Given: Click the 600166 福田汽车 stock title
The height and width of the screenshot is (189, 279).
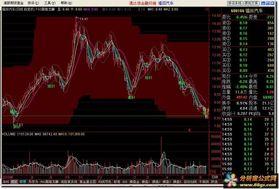Looking at the screenshot, I should click(247, 11).
